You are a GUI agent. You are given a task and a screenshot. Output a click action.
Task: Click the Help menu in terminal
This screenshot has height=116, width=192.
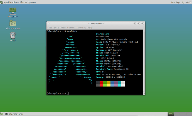click(x=90, y=28)
